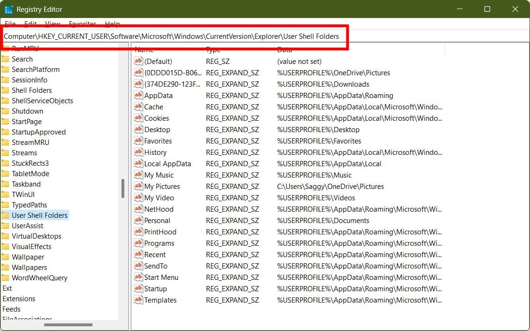Select the Search key in the tree
530x331 pixels.
[x=22, y=59]
